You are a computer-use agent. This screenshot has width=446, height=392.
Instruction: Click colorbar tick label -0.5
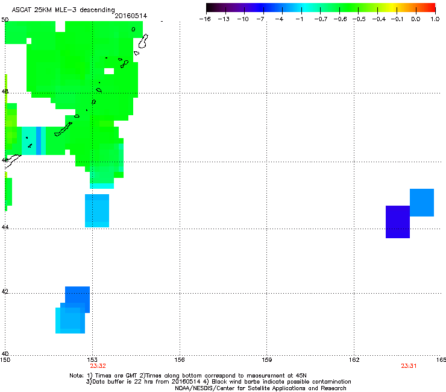coord(359,19)
